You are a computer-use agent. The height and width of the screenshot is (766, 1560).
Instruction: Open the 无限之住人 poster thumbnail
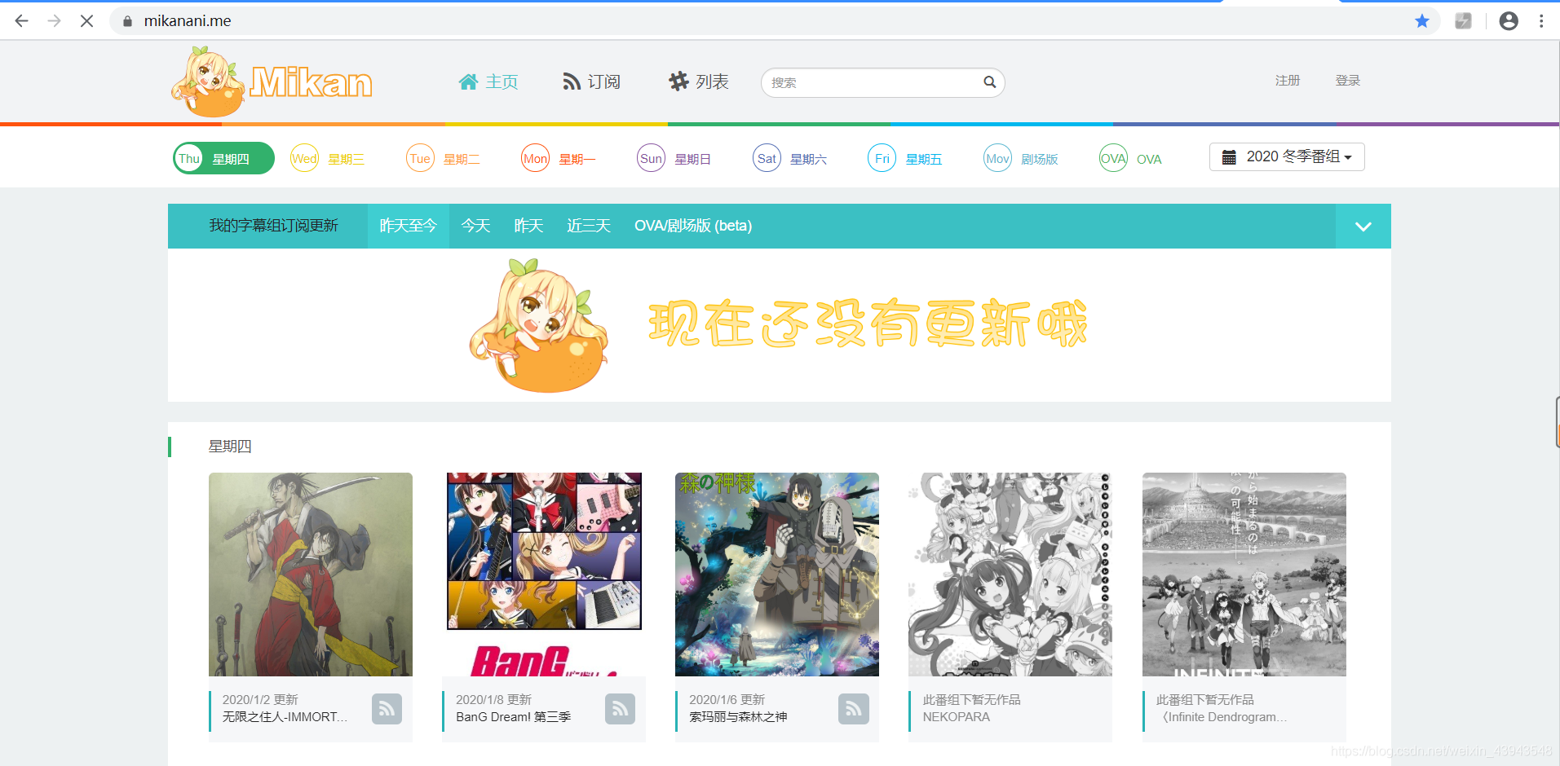click(x=311, y=574)
